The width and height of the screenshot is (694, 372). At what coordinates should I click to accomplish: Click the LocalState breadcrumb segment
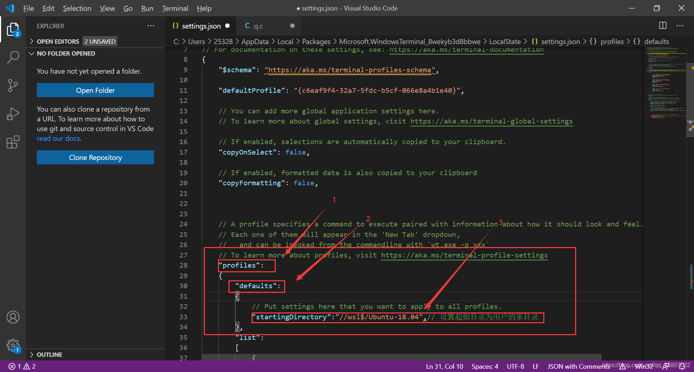pos(505,42)
